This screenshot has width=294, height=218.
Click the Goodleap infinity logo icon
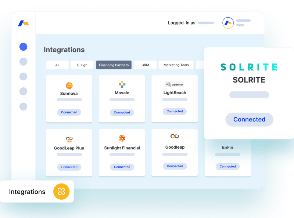[175, 136]
